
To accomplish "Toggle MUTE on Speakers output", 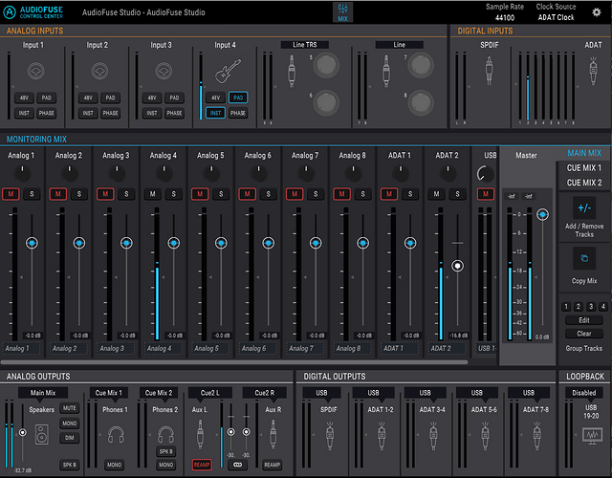I will (70, 408).
